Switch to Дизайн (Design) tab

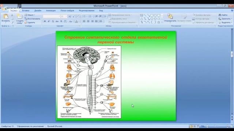38,11
